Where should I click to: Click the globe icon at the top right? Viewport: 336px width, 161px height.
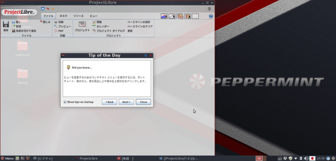(209, 9)
